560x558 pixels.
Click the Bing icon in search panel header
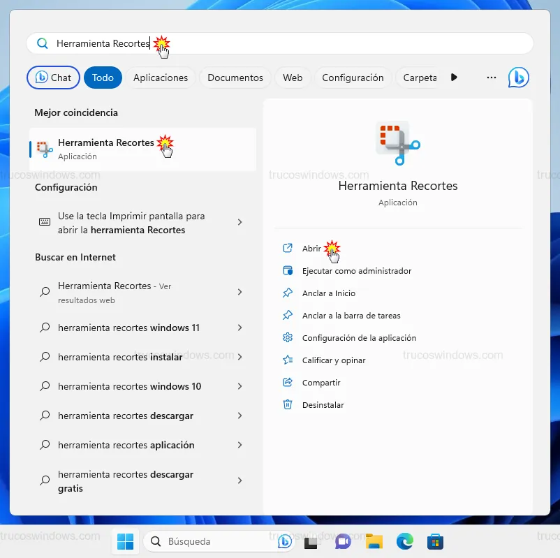pyautogui.click(x=518, y=78)
